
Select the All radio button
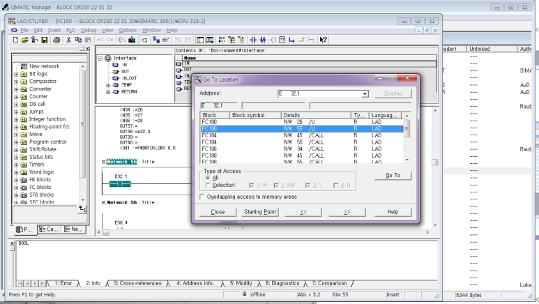pos(208,178)
